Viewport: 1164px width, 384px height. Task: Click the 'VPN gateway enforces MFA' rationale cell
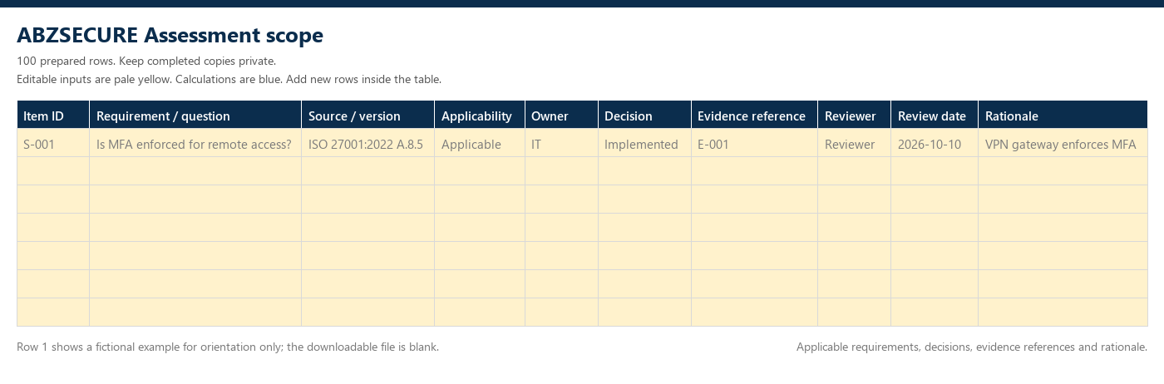pos(1063,143)
